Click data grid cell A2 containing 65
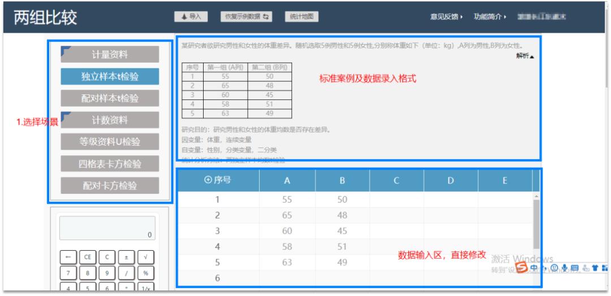This screenshot has height=296, width=611. pos(287,215)
